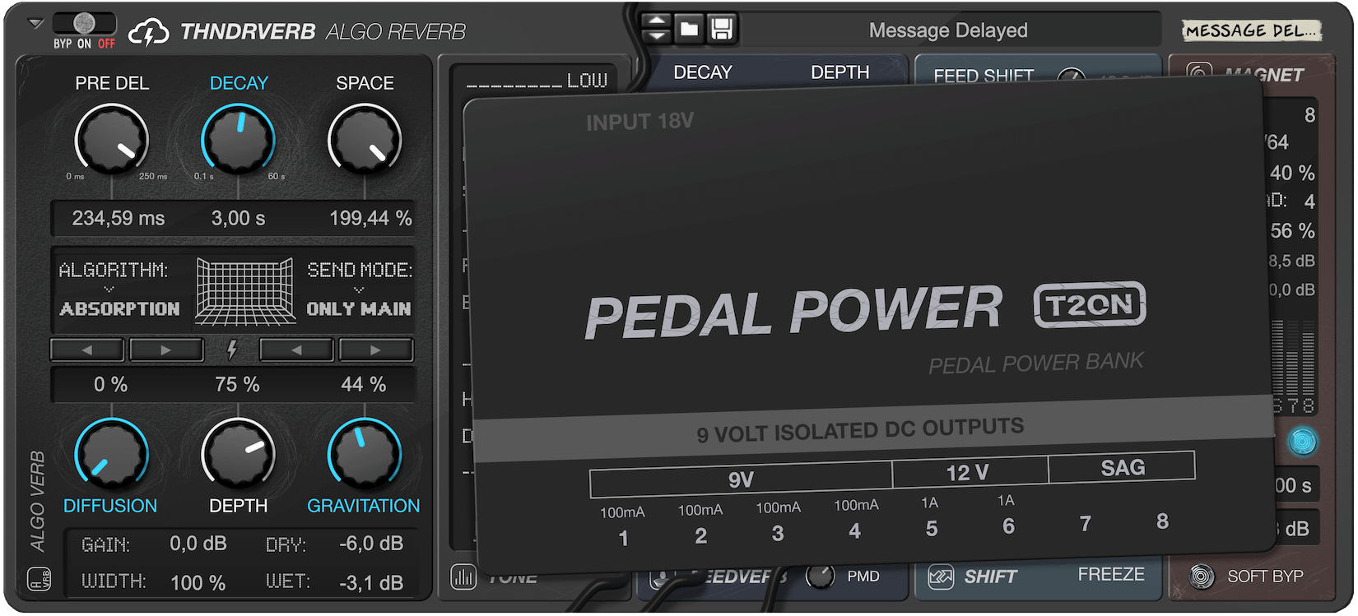Select the SHIFT section label
The height and width of the screenshot is (616, 1358).
(x=991, y=577)
